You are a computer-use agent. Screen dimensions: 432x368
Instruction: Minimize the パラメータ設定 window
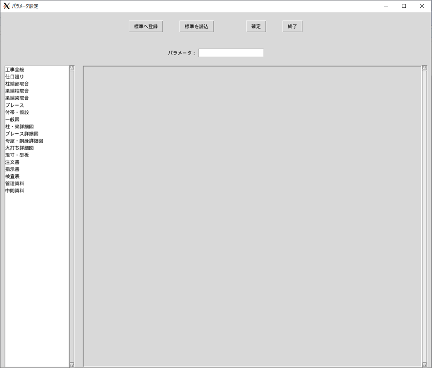(x=386, y=6)
